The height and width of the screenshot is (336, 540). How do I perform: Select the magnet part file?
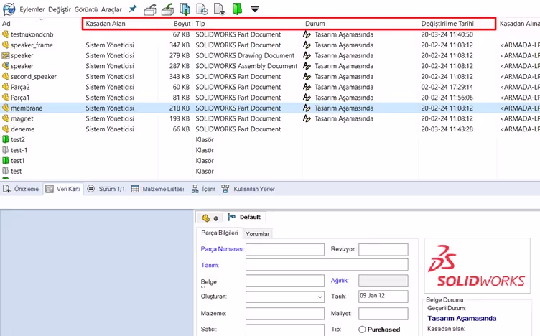click(22, 118)
